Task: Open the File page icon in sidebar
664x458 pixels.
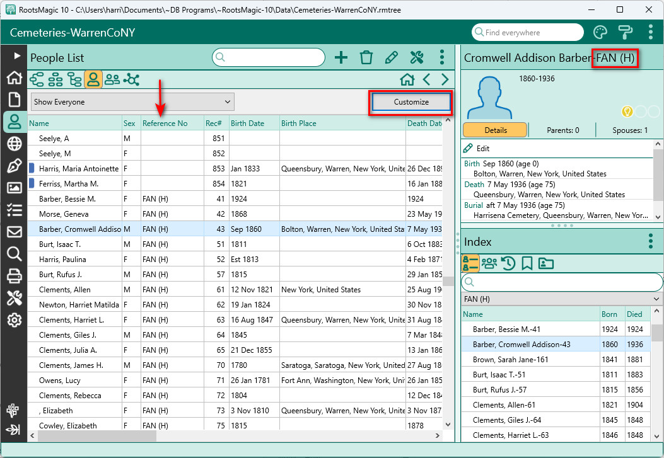Action: (15, 100)
